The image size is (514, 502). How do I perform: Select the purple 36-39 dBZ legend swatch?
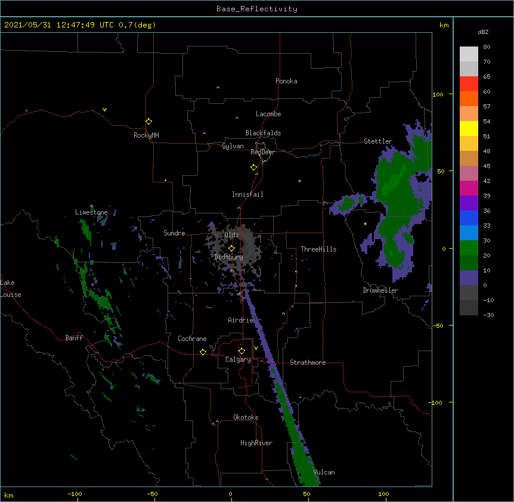[x=469, y=203]
